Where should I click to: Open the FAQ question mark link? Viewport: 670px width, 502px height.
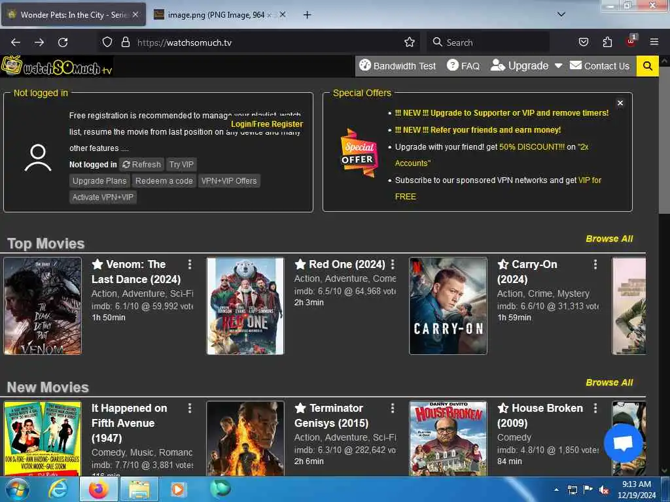(463, 66)
